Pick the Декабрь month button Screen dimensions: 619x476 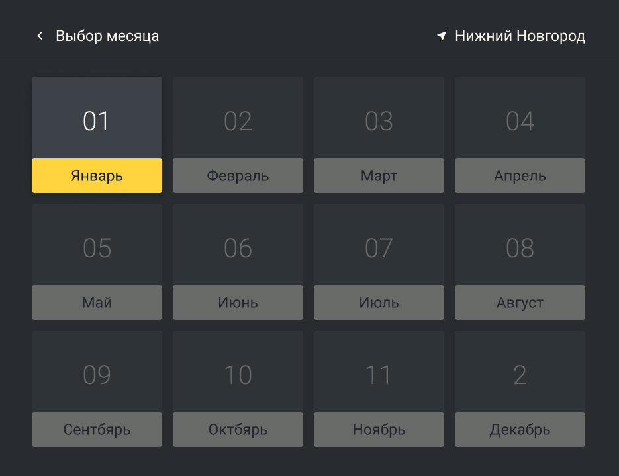(x=520, y=430)
